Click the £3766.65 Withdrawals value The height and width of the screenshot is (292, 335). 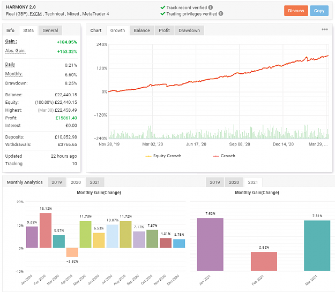(68, 144)
